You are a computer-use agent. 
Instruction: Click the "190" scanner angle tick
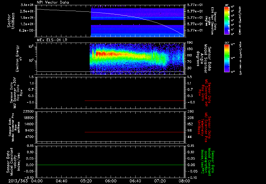click(190, 43)
